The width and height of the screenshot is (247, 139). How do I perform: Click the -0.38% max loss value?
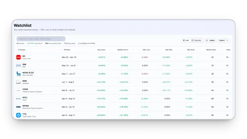[x=144, y=57]
